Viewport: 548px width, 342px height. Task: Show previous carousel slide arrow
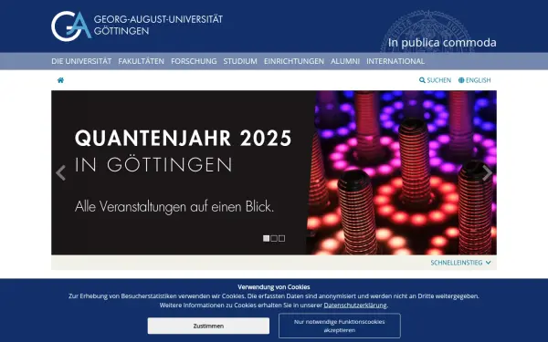61,173
